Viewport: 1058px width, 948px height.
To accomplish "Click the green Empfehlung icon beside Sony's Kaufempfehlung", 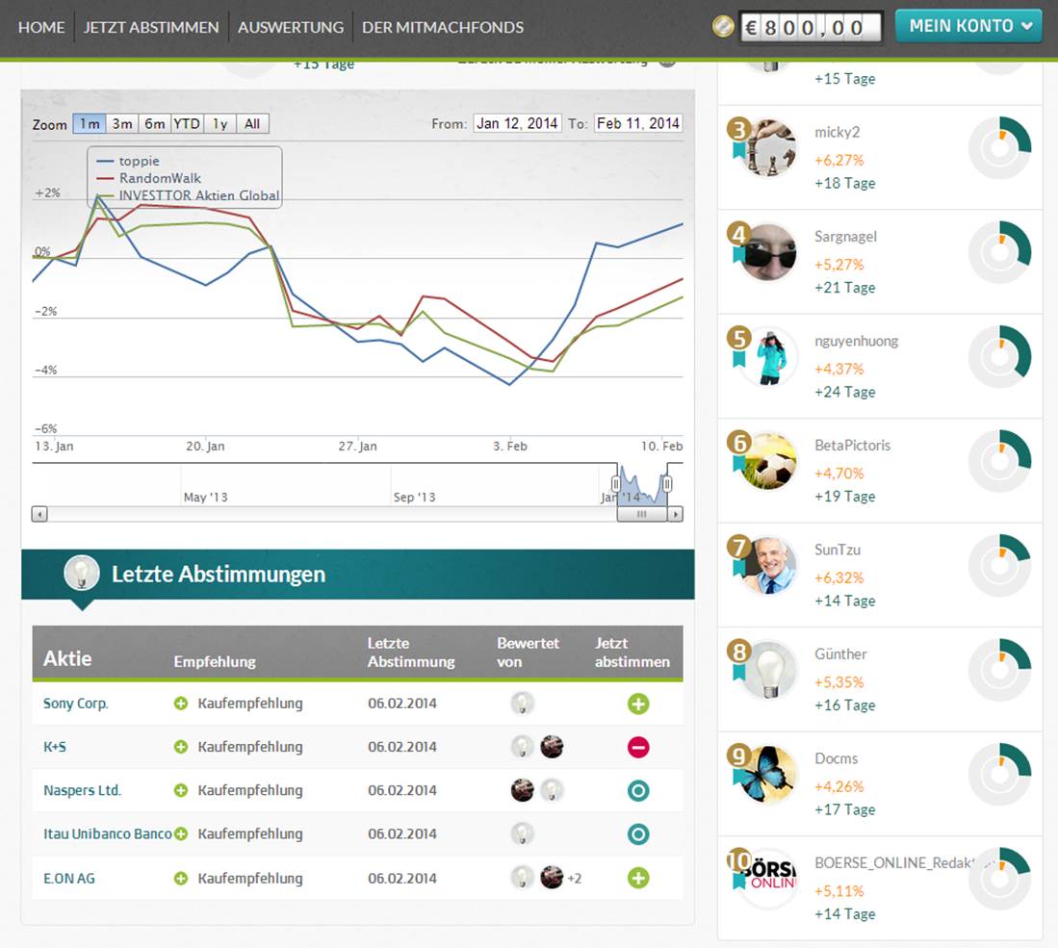I will point(181,704).
